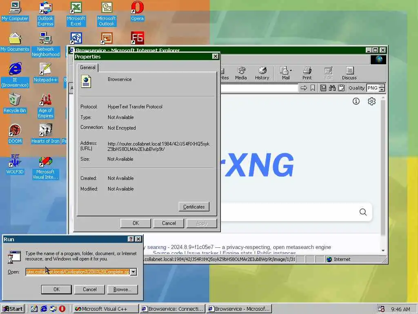Screen dimensions: 418x314
Task: Click the History toolbar button in Internet Explorer
Action: pyautogui.click(x=262, y=73)
